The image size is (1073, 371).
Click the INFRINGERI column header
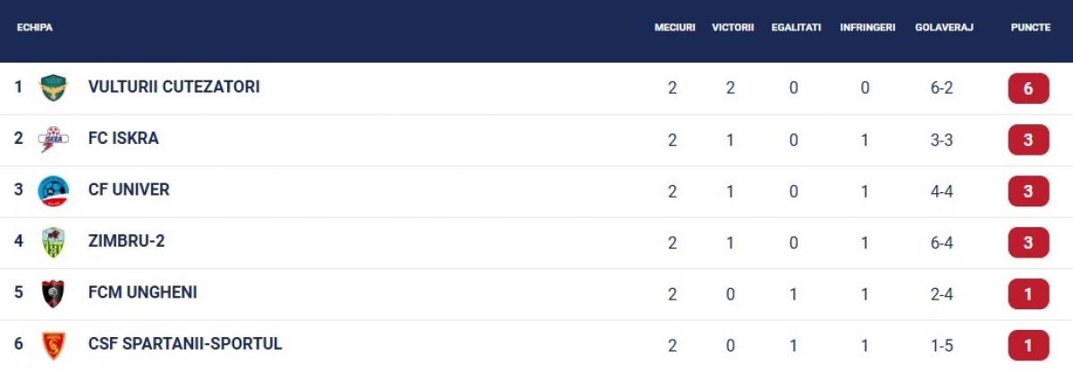(x=867, y=28)
